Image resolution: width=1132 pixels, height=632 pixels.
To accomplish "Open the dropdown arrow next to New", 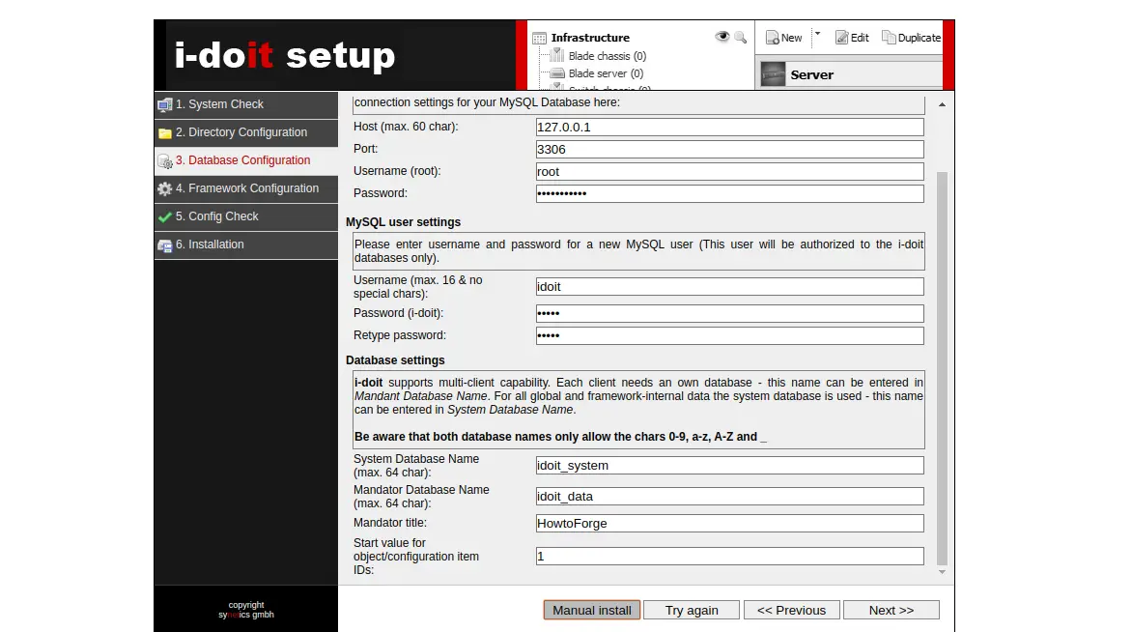I will [x=817, y=34].
